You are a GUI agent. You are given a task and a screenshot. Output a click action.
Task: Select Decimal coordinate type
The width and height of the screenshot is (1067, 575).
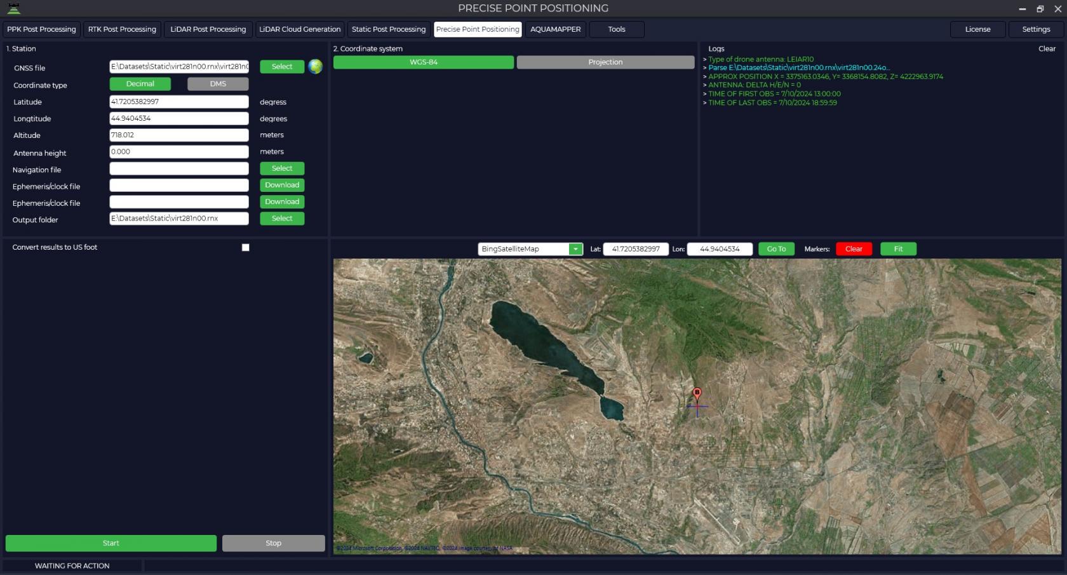[x=140, y=84]
